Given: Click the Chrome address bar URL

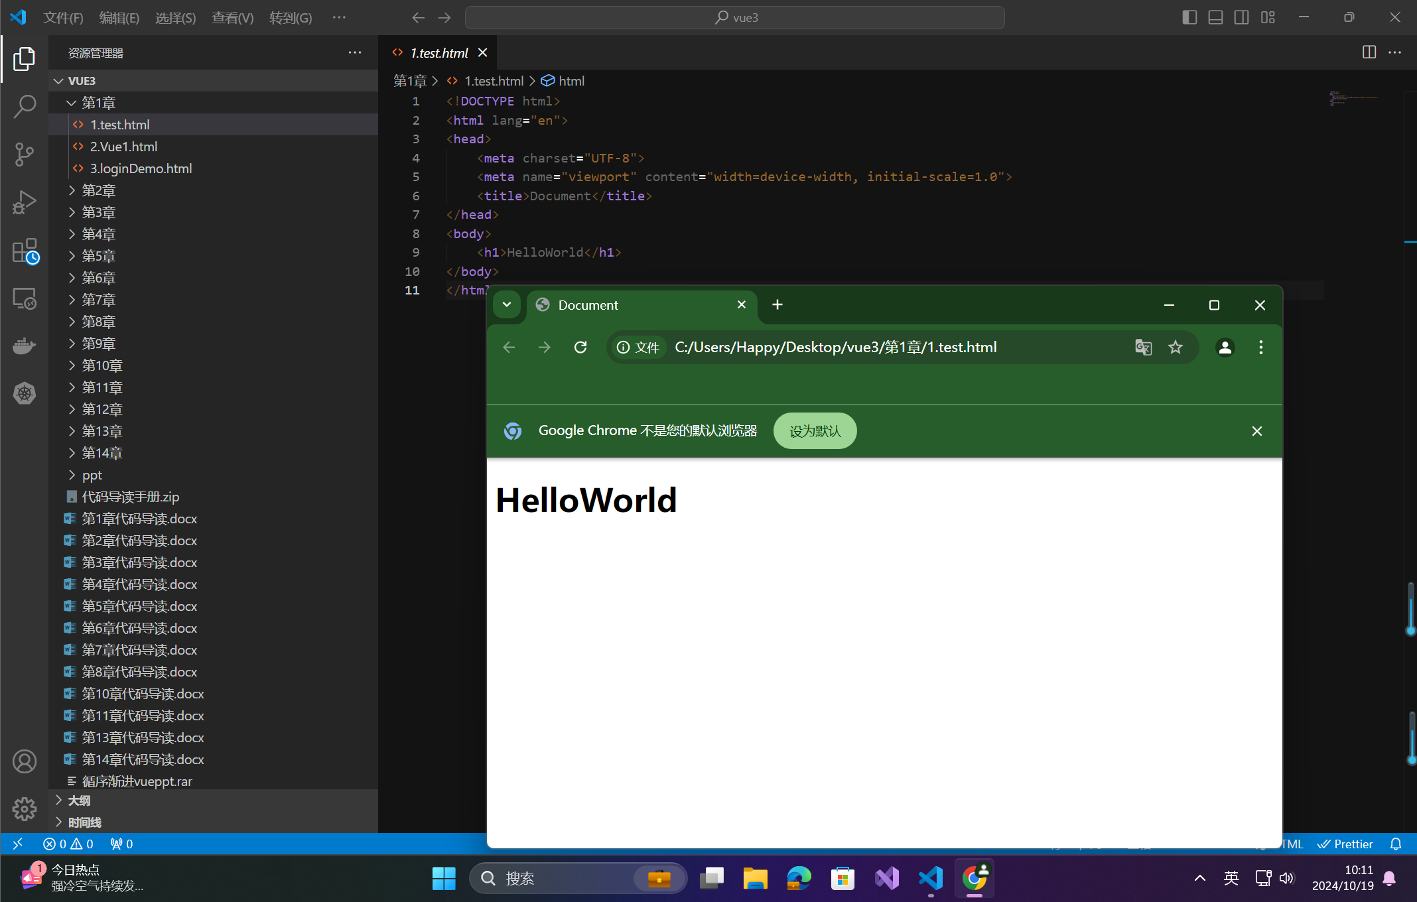Looking at the screenshot, I should pyautogui.click(x=835, y=348).
